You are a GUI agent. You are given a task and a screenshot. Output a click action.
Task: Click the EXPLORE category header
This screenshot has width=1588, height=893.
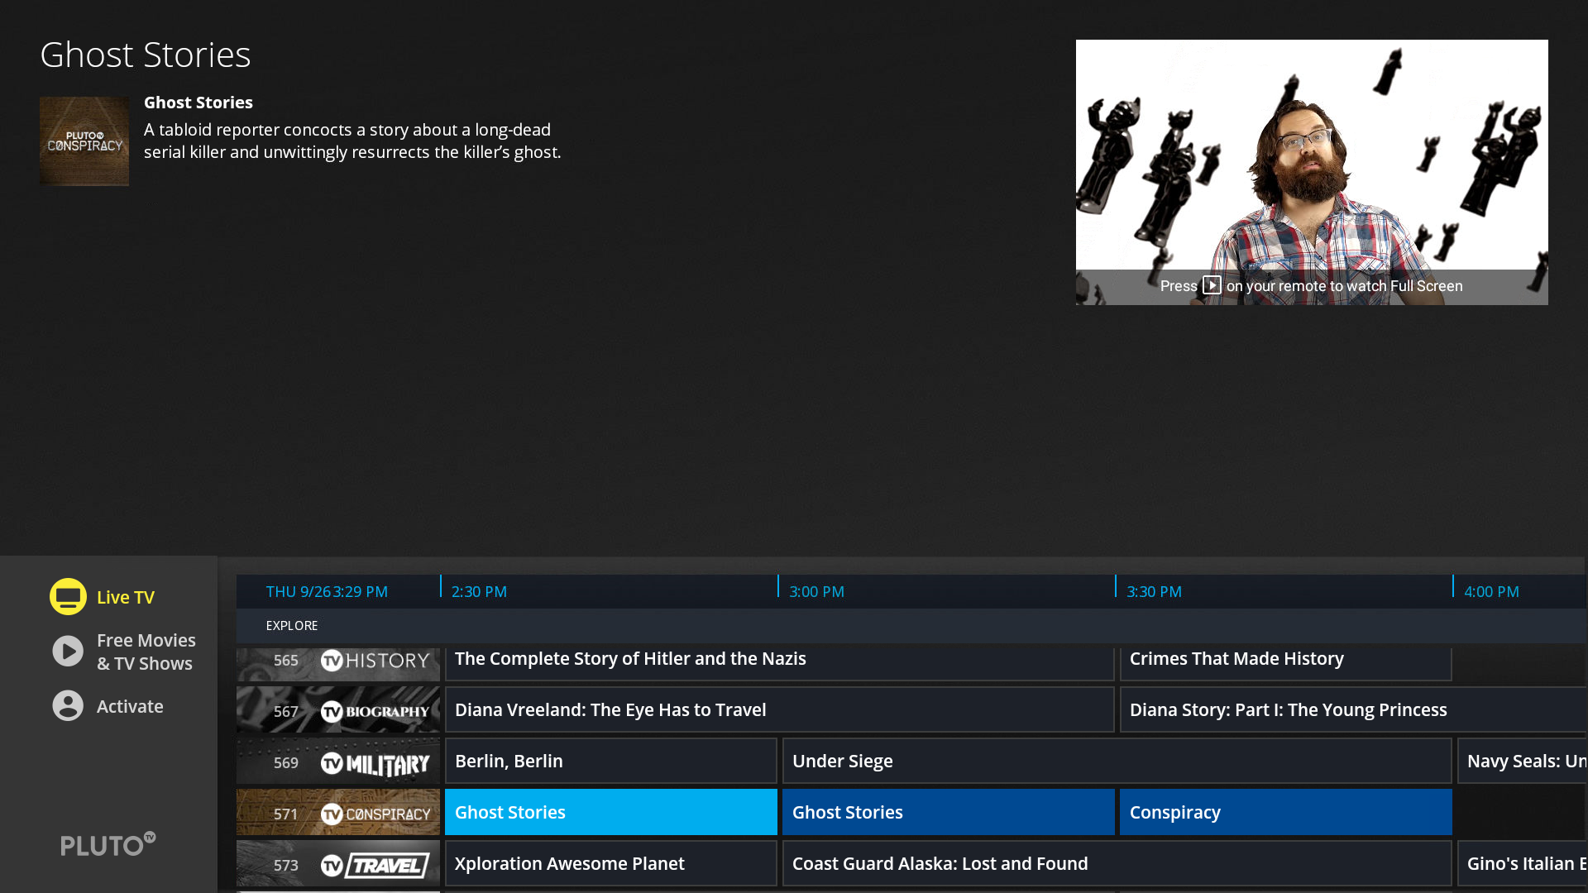pyautogui.click(x=292, y=626)
